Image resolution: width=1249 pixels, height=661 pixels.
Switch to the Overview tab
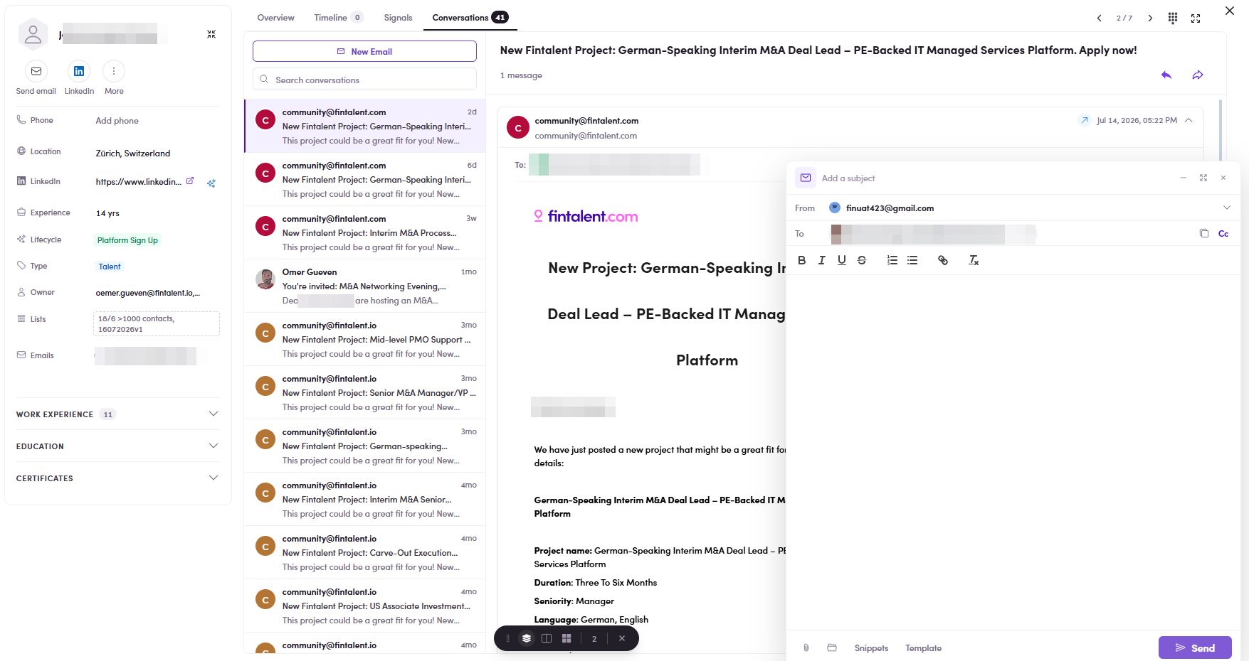275,18
